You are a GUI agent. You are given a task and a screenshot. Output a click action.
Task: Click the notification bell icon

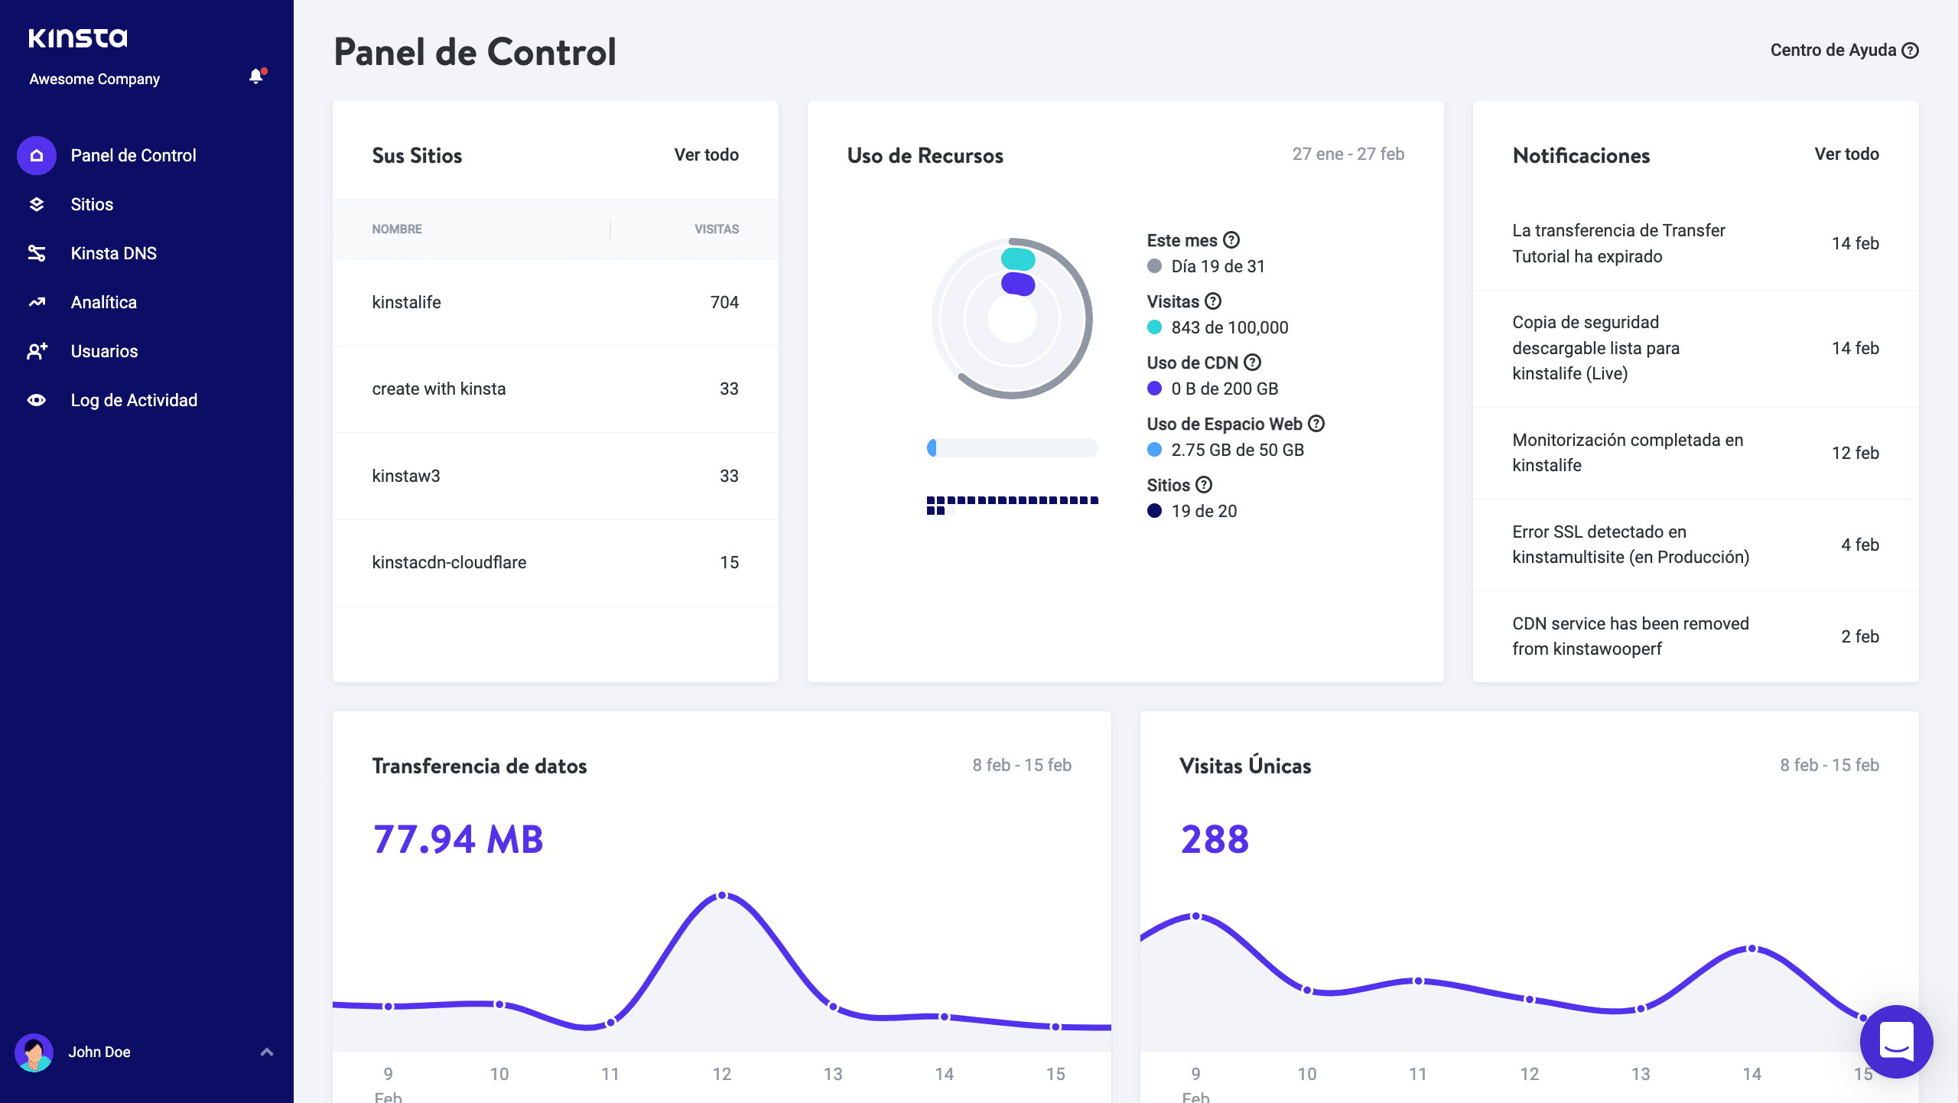tap(256, 76)
